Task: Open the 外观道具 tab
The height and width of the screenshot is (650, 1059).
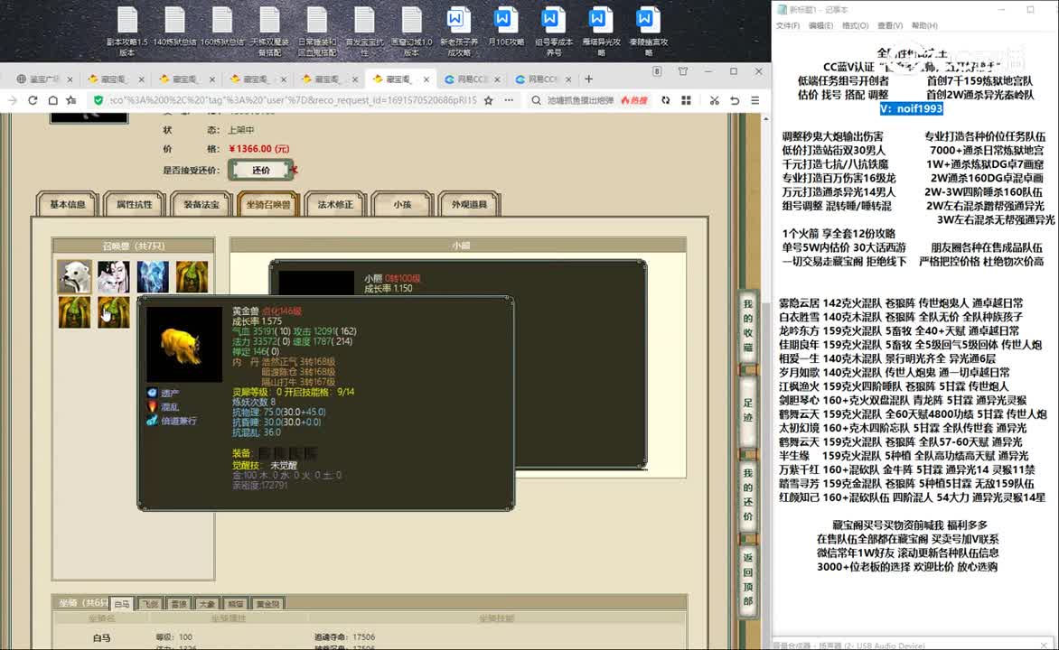Action: click(469, 205)
